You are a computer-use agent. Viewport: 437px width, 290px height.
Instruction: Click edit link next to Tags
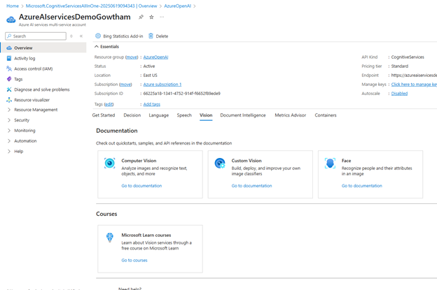pyautogui.click(x=109, y=104)
